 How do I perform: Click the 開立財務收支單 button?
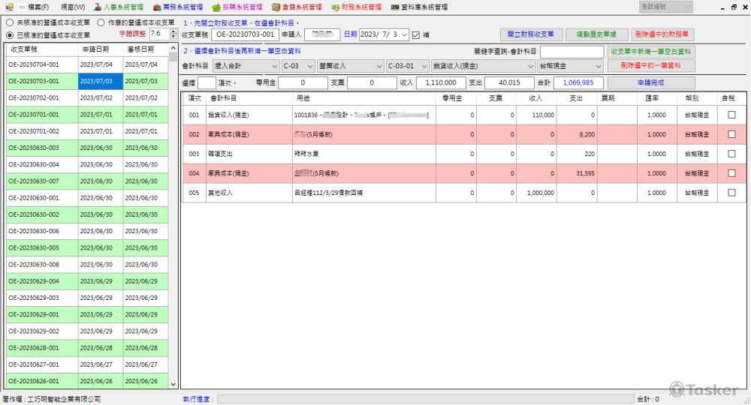pos(531,34)
